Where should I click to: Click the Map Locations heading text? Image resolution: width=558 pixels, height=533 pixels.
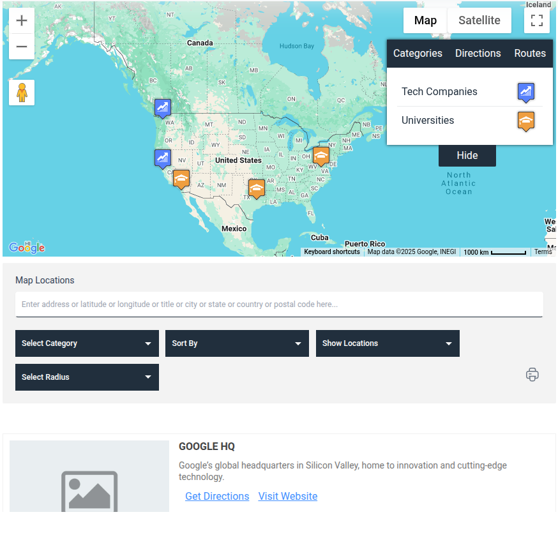tap(45, 280)
